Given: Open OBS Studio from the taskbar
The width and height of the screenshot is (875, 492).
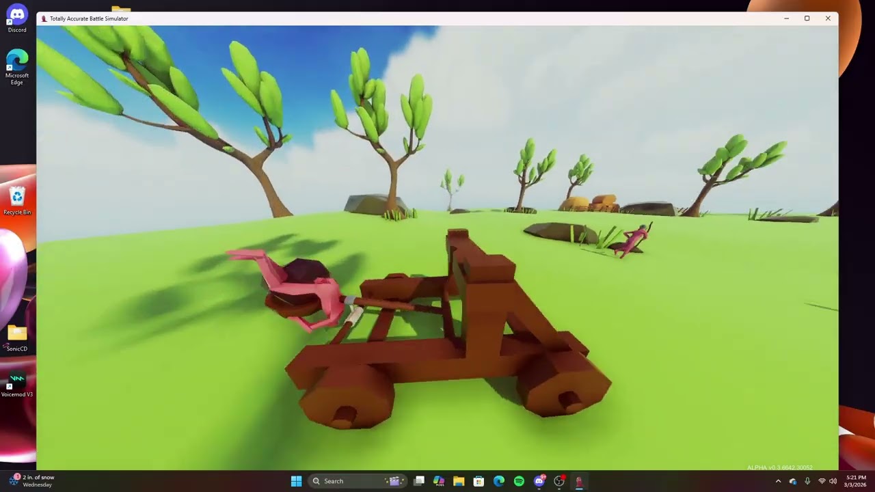Looking at the screenshot, I should (559, 481).
